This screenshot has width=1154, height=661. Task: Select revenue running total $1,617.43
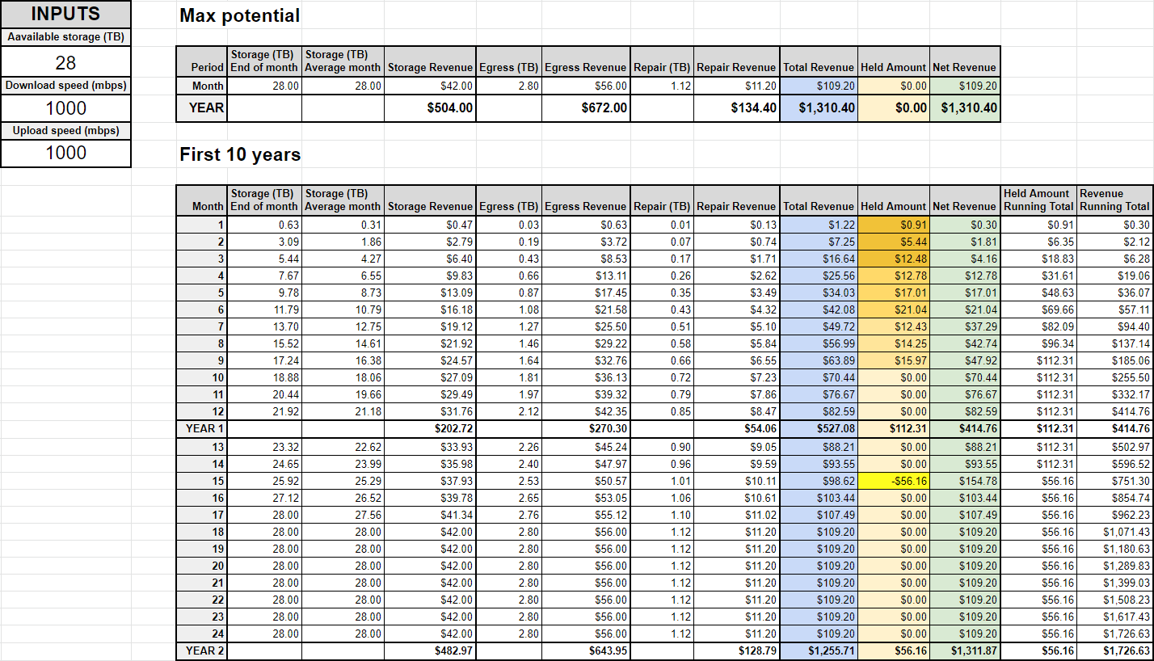pyautogui.click(x=1114, y=617)
